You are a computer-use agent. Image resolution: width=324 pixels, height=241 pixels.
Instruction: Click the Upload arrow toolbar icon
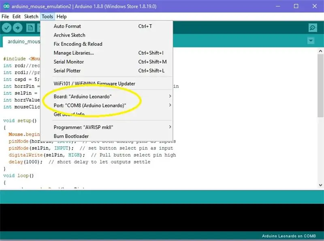[x=17, y=28]
